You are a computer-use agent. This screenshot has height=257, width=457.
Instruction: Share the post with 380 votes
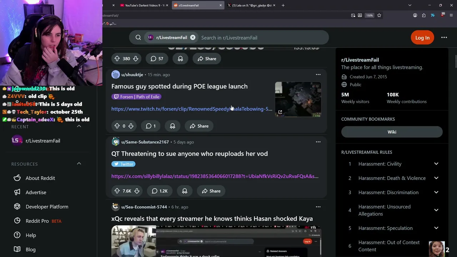207,59
